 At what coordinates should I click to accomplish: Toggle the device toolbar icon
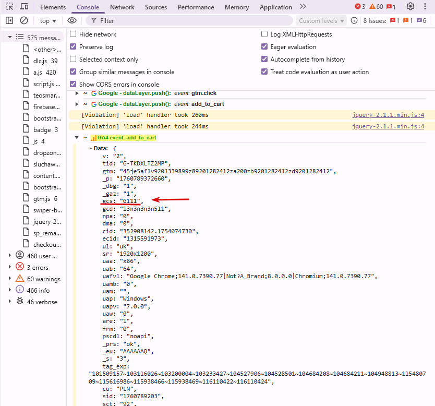[x=24, y=7]
